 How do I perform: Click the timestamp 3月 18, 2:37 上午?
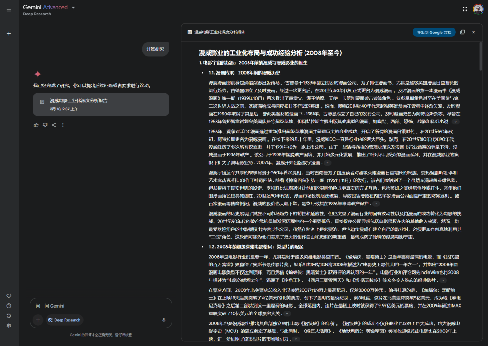pos(64,109)
